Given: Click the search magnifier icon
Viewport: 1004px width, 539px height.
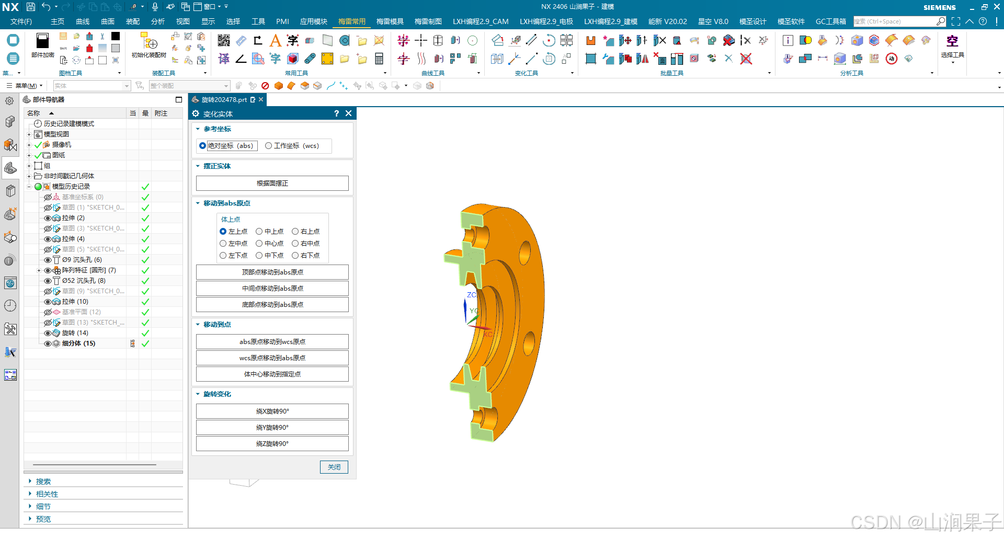Looking at the screenshot, I should coord(941,21).
